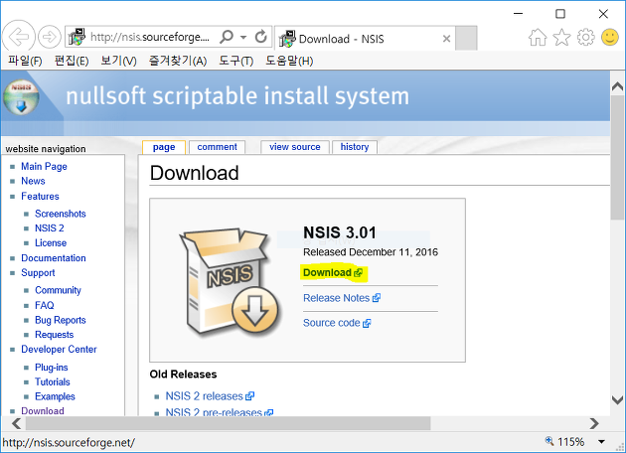Click the NSIS logo in the header
626x453 pixels.
pos(21,97)
